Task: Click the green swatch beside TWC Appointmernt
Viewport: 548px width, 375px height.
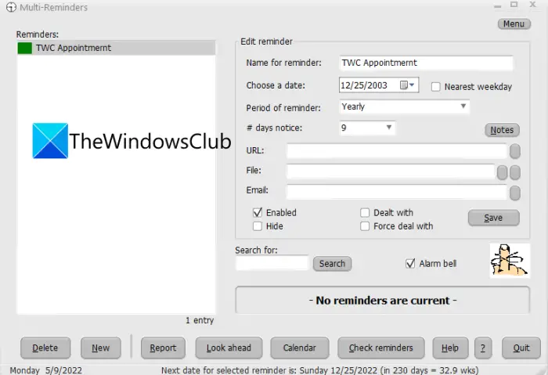Action: [24, 48]
